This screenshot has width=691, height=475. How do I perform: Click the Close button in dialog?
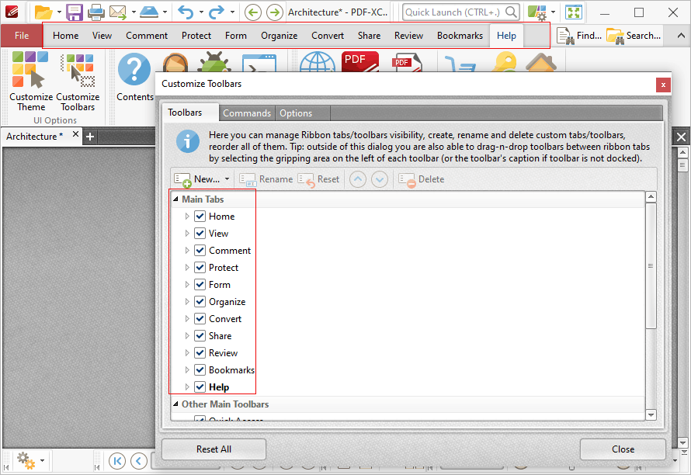[623, 449]
